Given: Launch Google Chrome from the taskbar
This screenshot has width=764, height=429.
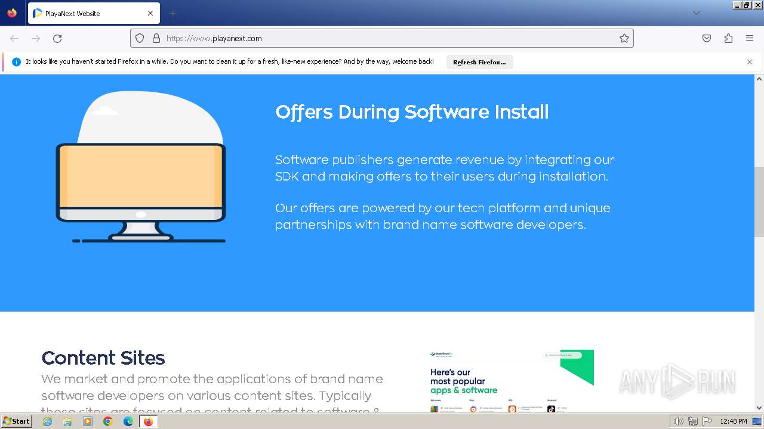Looking at the screenshot, I should click(108, 421).
